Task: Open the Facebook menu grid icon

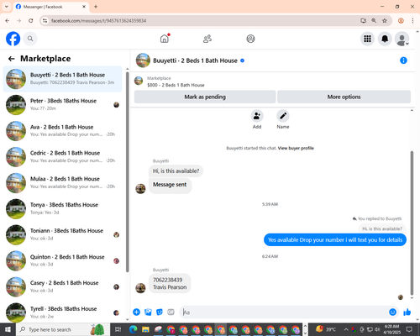Action: click(x=367, y=39)
